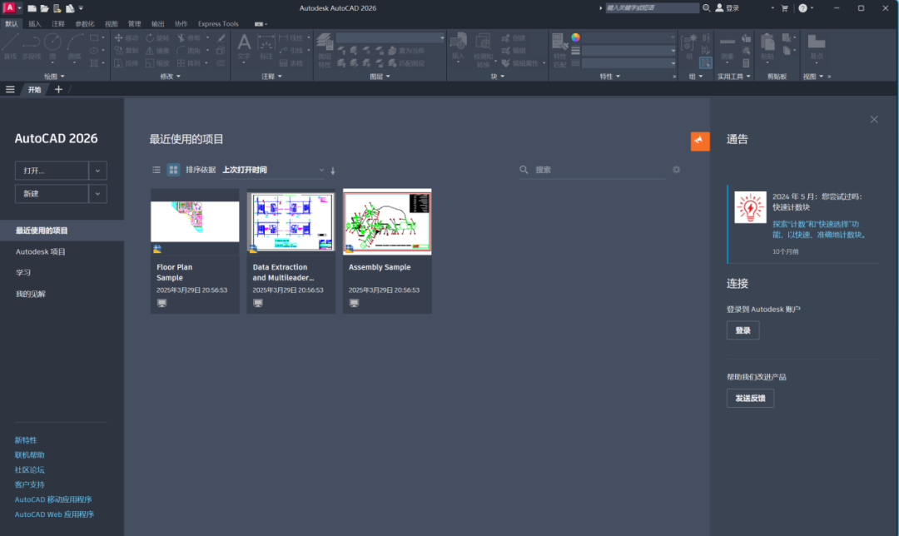
Task: Click the help question mark icon
Action: 802,8
